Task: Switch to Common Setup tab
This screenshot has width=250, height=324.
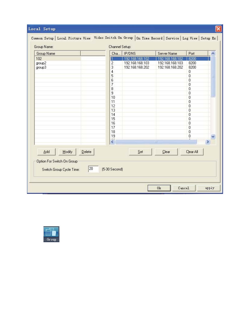Action: pyautogui.click(x=42, y=38)
